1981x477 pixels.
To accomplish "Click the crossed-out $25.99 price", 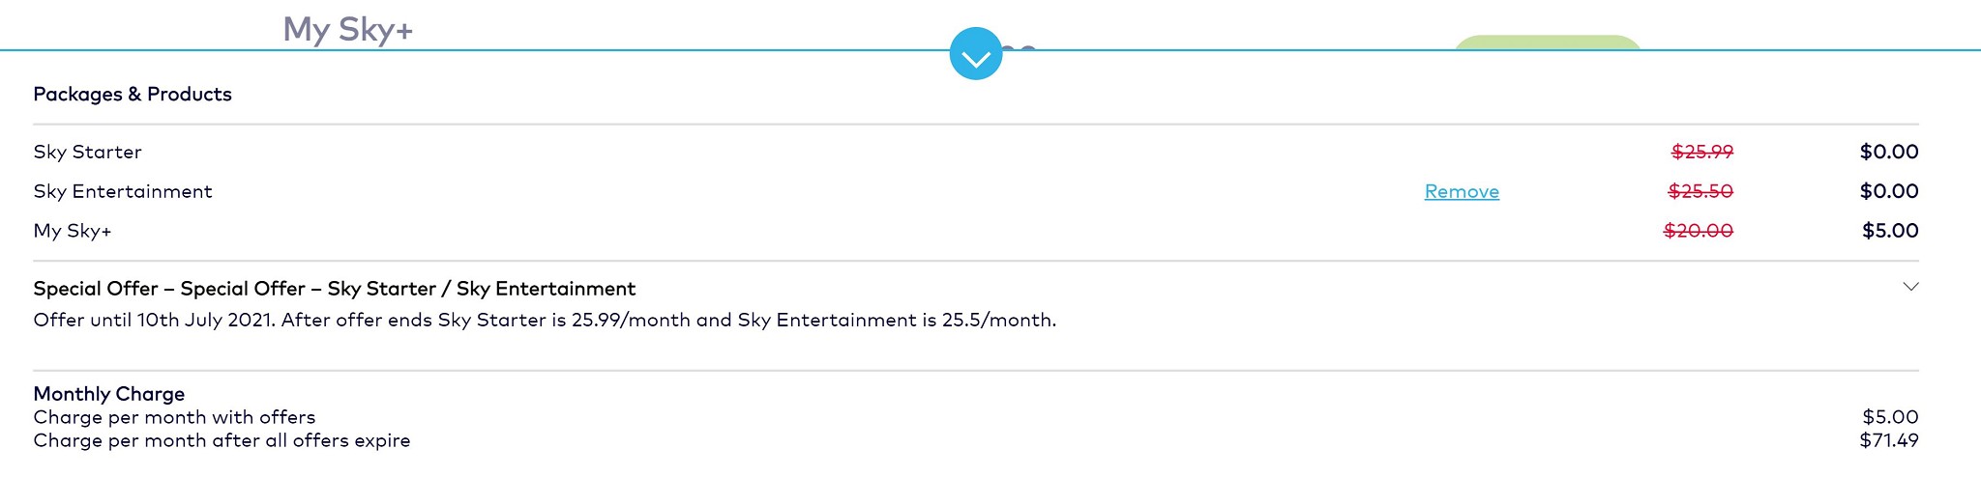I will click(x=1702, y=152).
